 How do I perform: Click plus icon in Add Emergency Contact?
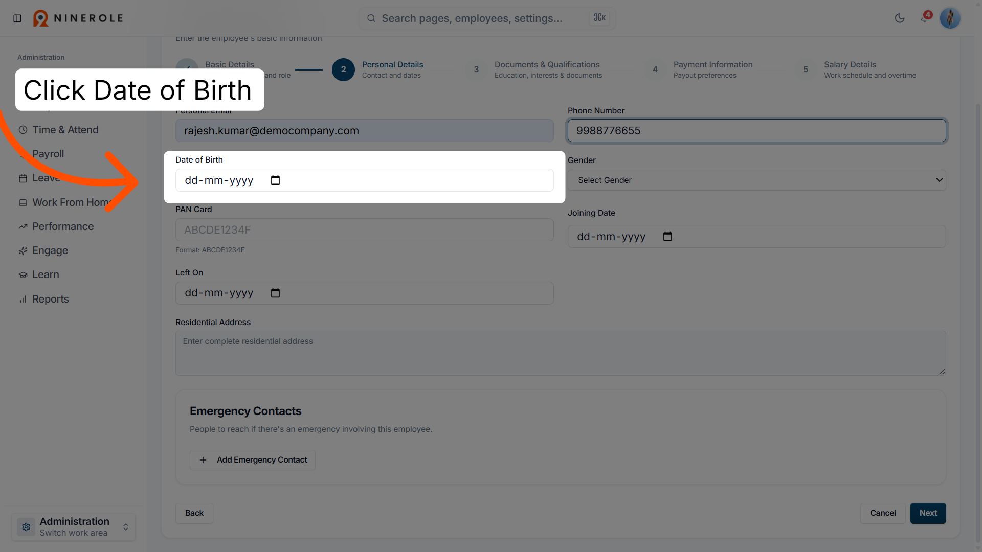(203, 460)
